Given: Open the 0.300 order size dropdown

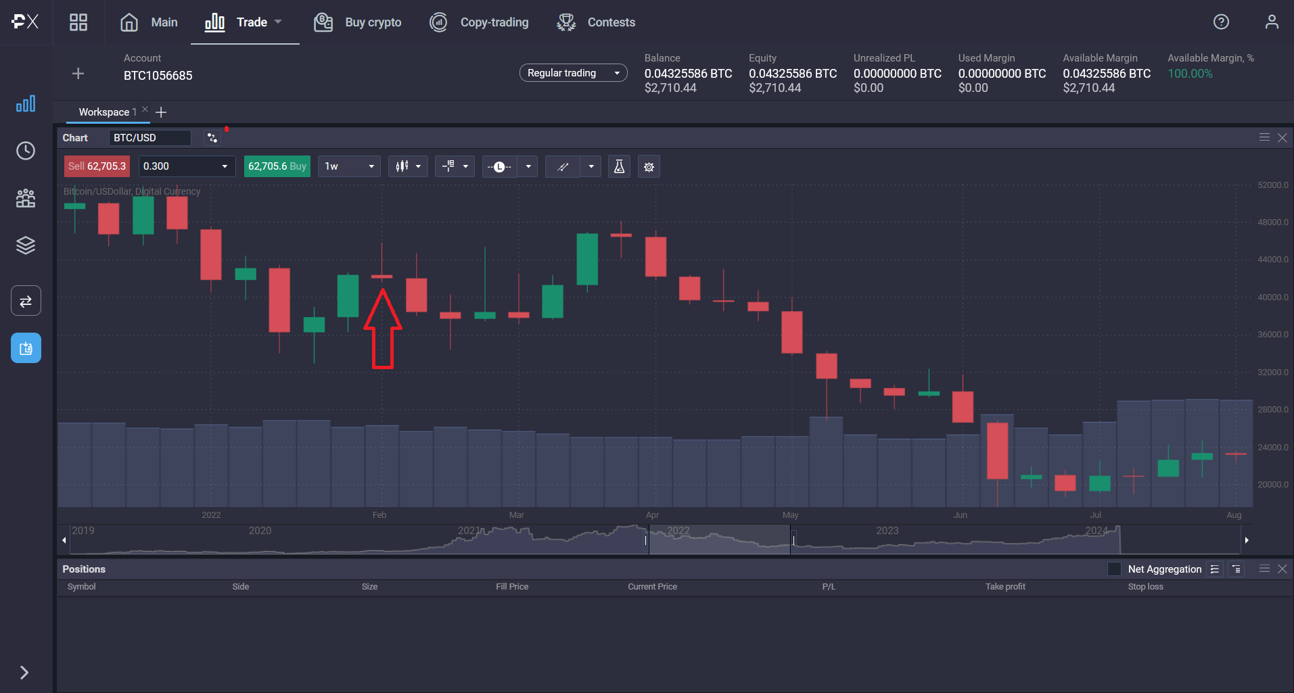Looking at the screenshot, I should click(187, 166).
